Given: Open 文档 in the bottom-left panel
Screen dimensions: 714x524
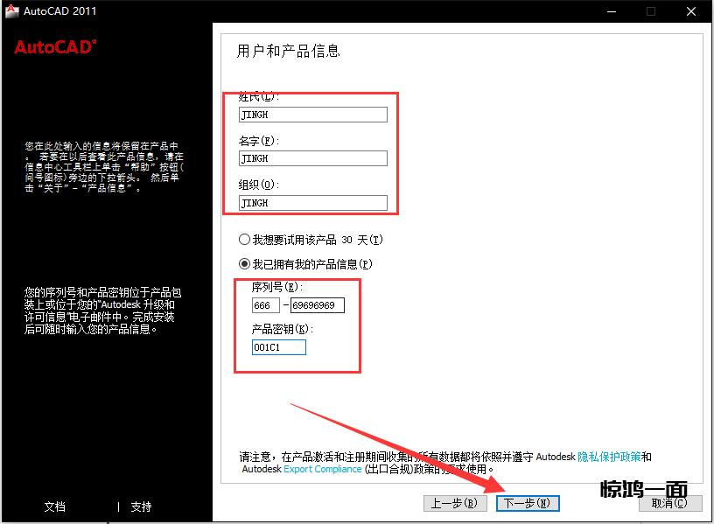Looking at the screenshot, I should point(54,507).
